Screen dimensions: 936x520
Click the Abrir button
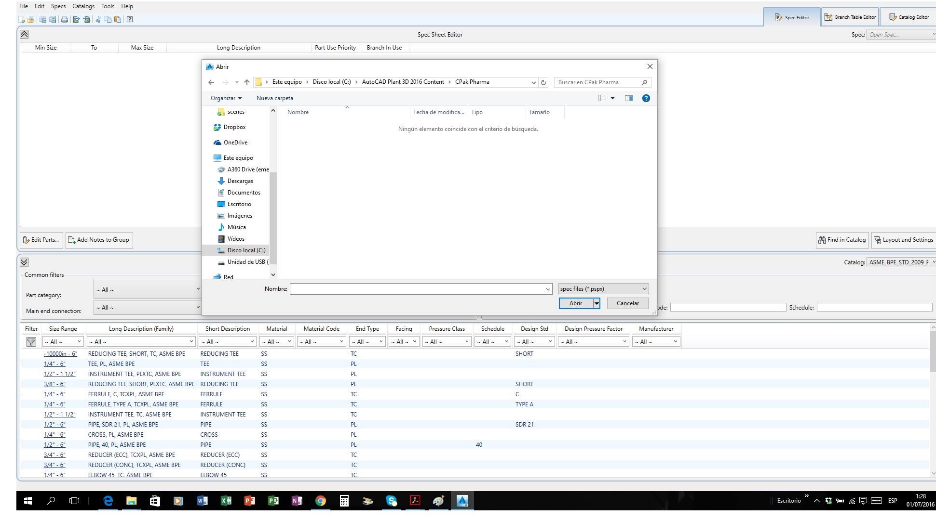click(575, 303)
